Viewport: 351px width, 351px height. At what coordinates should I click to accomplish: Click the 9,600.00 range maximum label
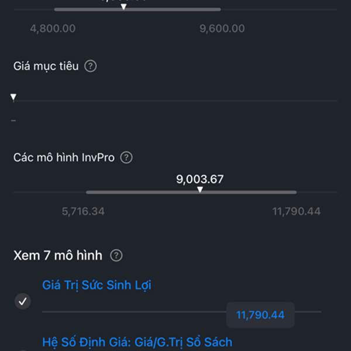222,29
